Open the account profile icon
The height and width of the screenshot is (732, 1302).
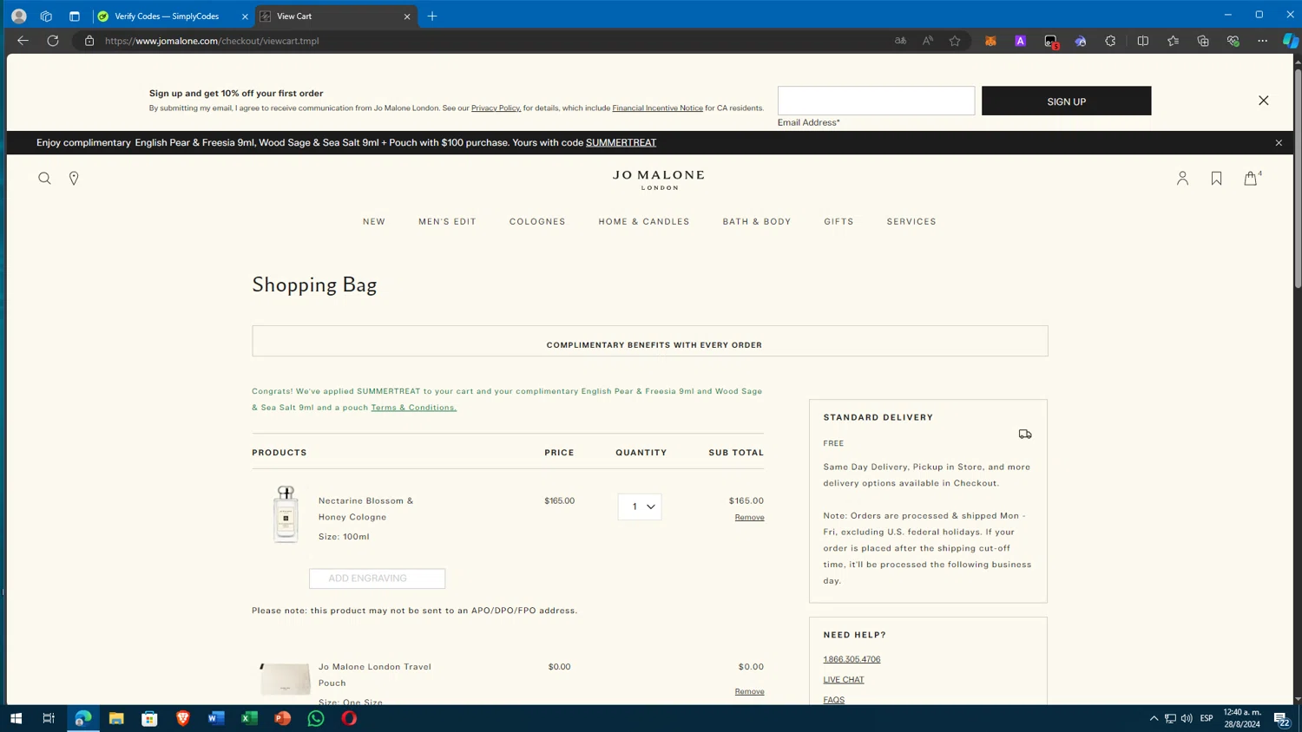point(1182,178)
